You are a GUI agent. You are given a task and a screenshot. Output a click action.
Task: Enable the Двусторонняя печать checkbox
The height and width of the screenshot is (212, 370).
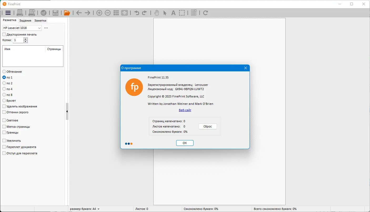(4, 34)
